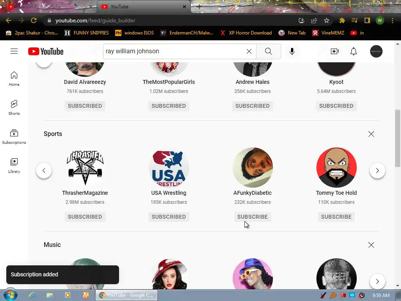
Task: Subscribe to AFunkyDiabetic
Action: click(253, 217)
